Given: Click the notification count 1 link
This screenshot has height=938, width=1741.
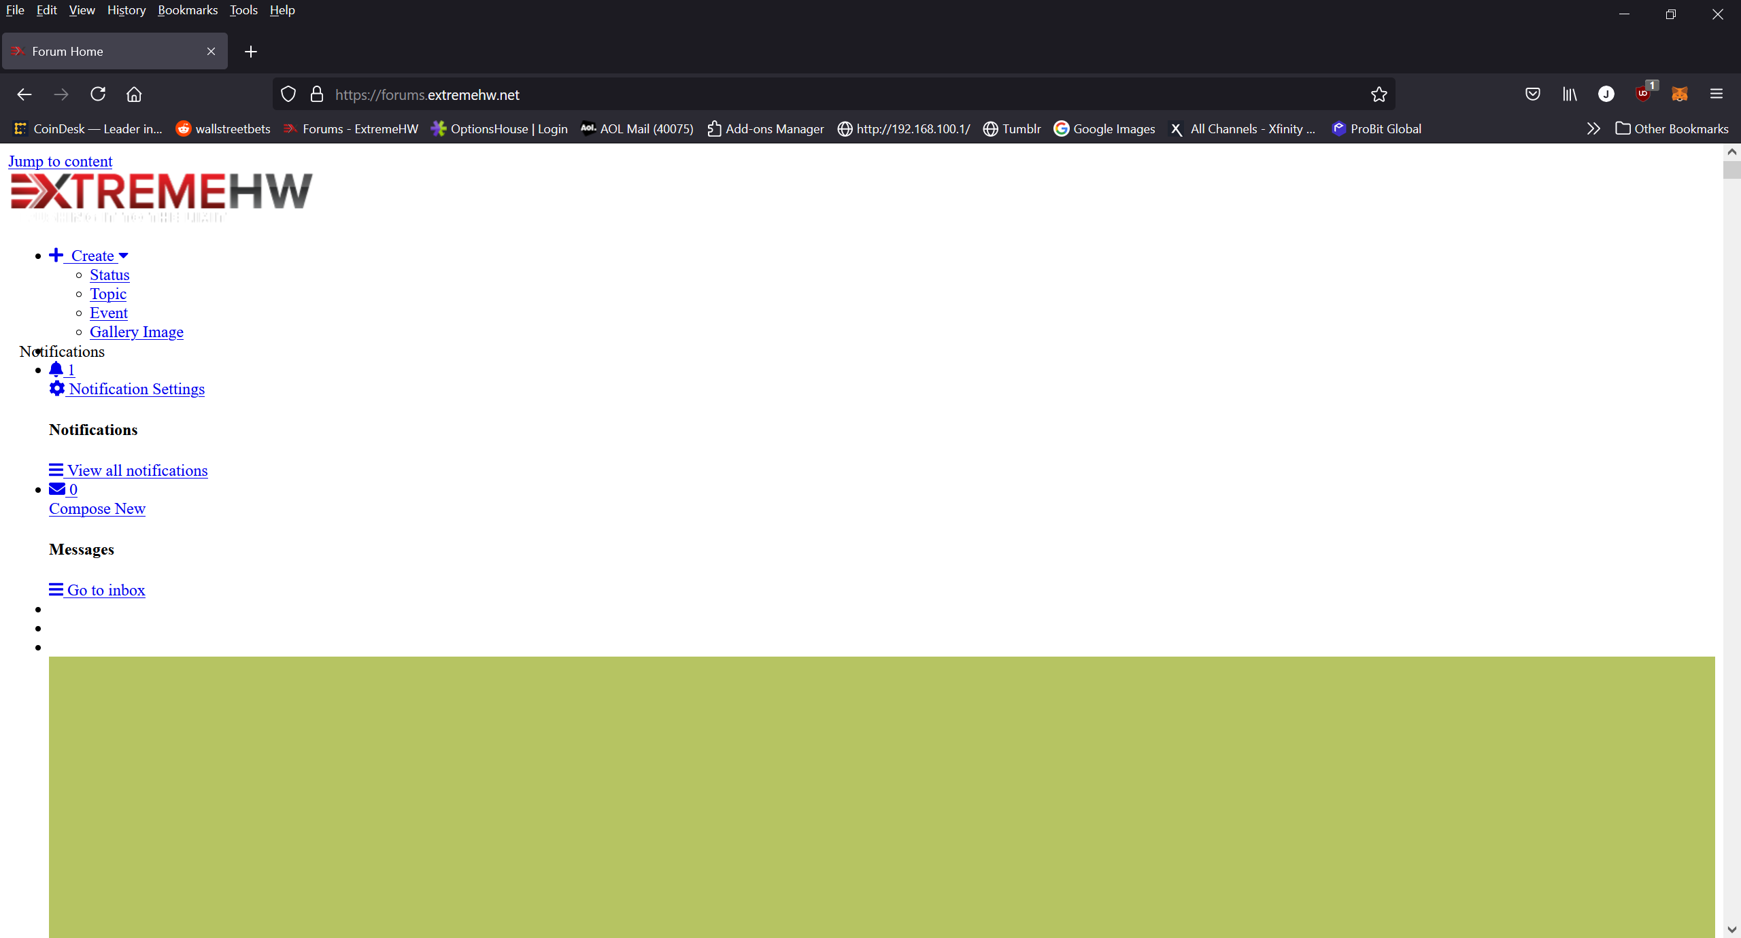Looking at the screenshot, I should [71, 370].
